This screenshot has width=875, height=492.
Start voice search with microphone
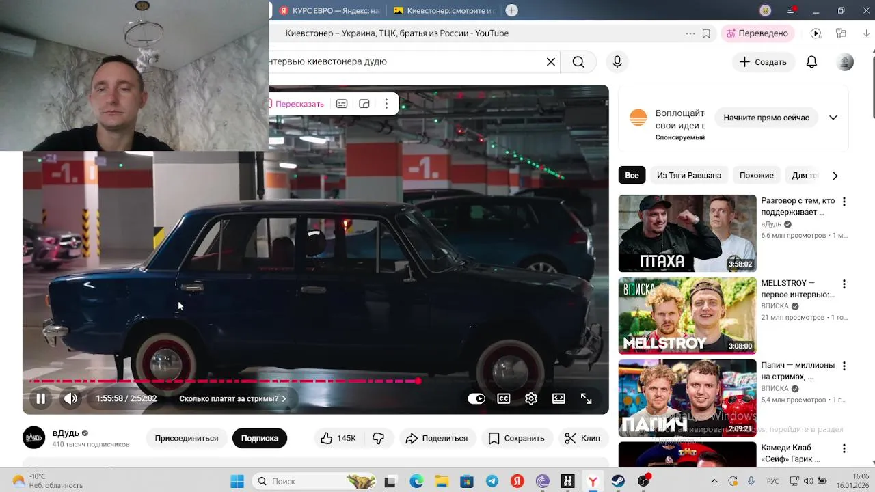point(617,62)
